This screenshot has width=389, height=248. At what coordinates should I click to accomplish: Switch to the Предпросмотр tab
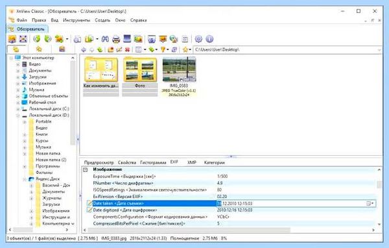(x=99, y=162)
